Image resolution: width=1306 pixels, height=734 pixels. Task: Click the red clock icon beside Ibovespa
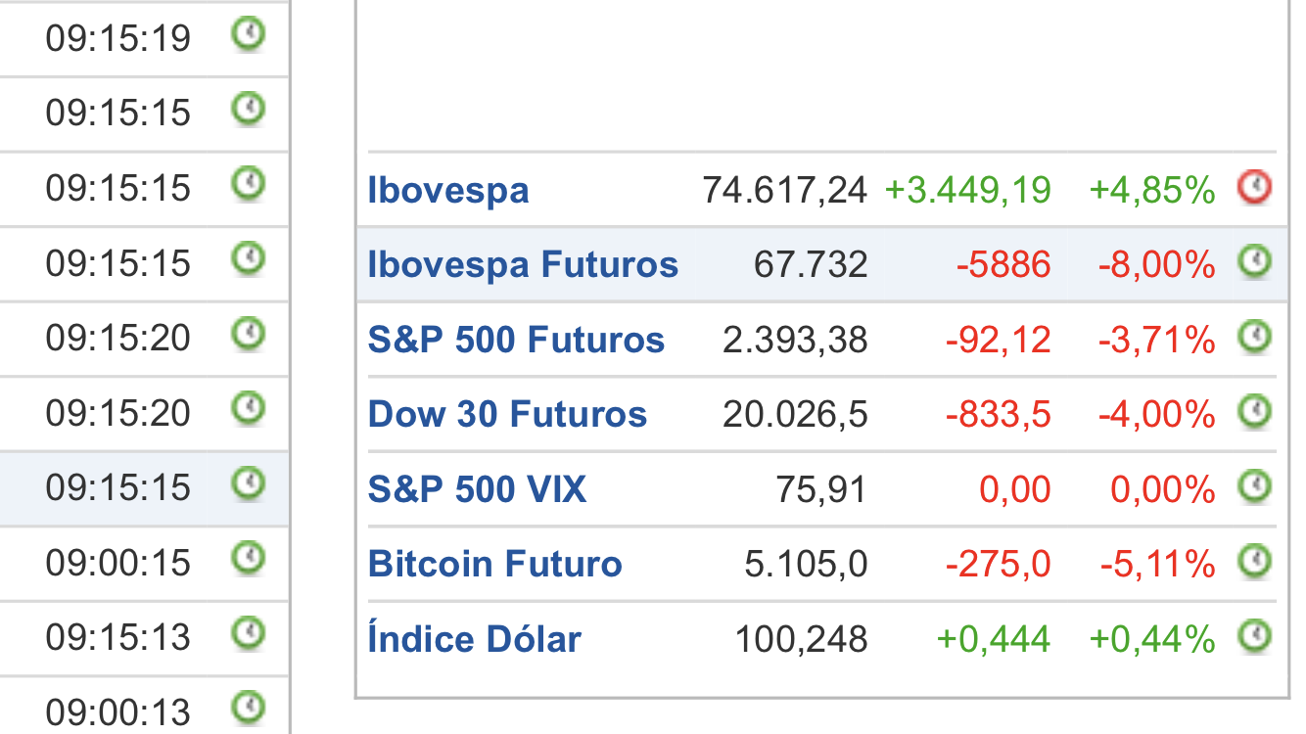pos(1254,186)
